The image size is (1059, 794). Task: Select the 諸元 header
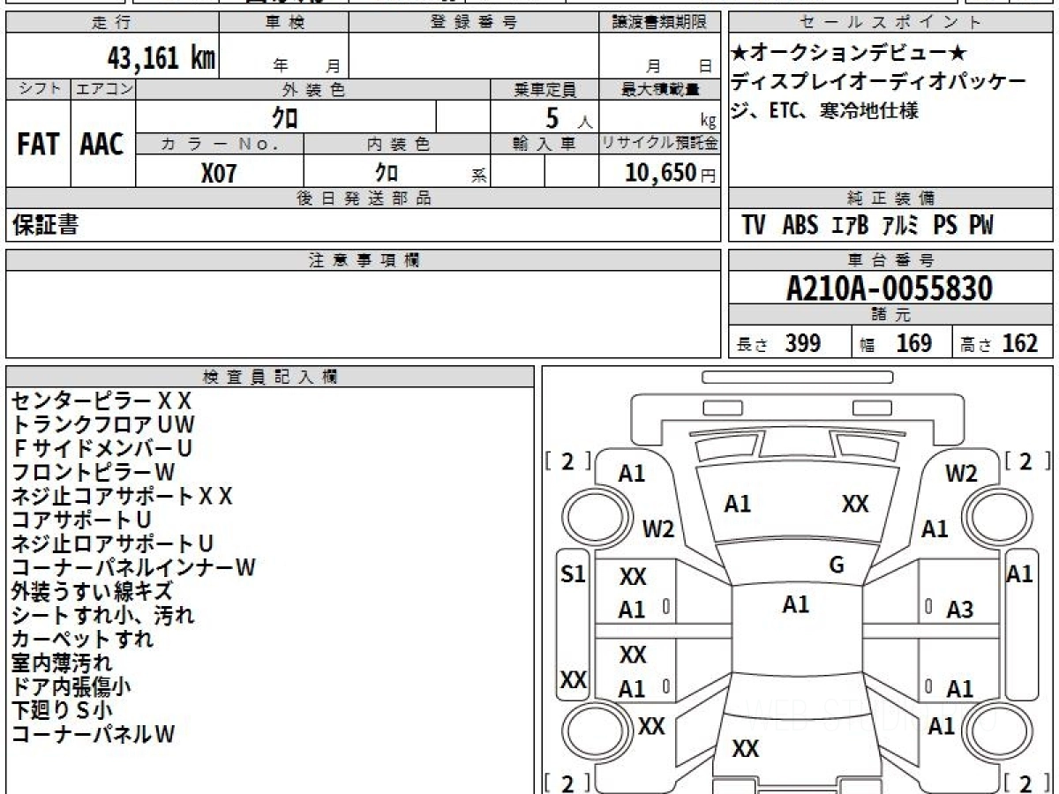890,315
